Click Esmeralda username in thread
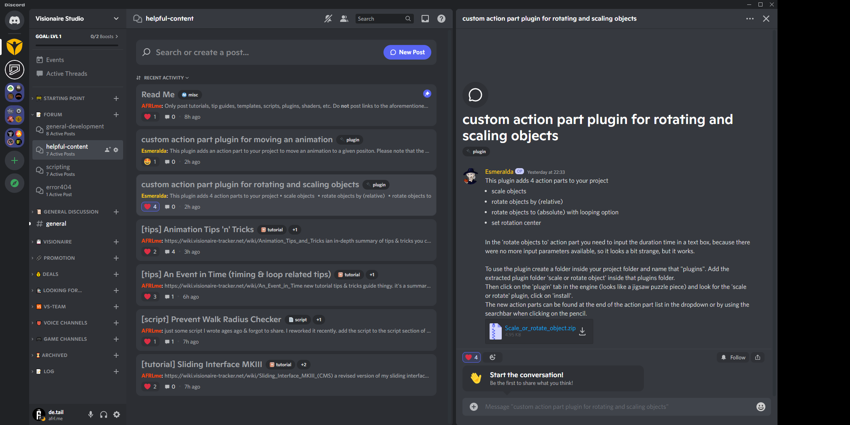The image size is (850, 425). coord(499,172)
